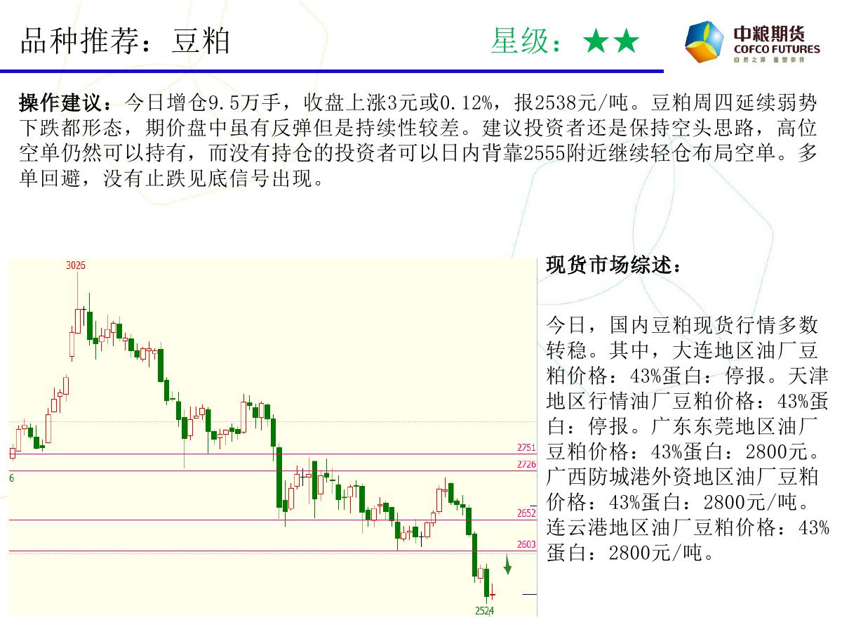This screenshot has height=632, width=842.
Task: Click the 现货市场综述 heading
Action: (613, 266)
